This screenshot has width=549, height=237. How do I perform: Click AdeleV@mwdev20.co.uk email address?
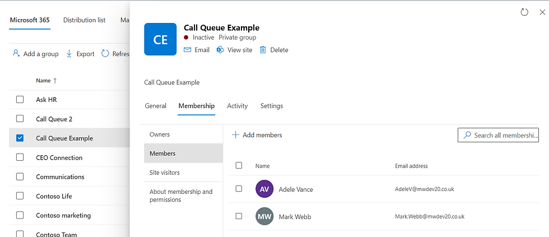pos(425,189)
